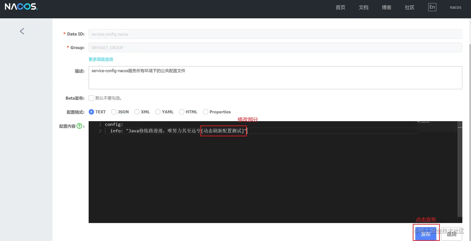
Task: Select JSON config format
Action: point(114,112)
